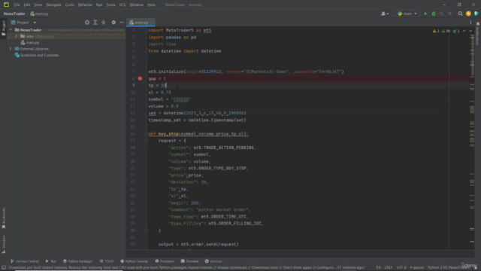Go to previous highlighted problem arrow
This screenshot has width=481, height=271.
(464, 31)
